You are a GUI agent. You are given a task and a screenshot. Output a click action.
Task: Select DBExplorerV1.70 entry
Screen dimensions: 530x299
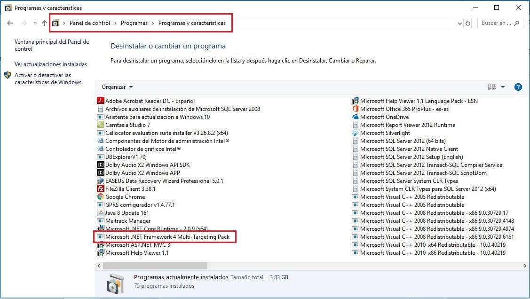122,157
